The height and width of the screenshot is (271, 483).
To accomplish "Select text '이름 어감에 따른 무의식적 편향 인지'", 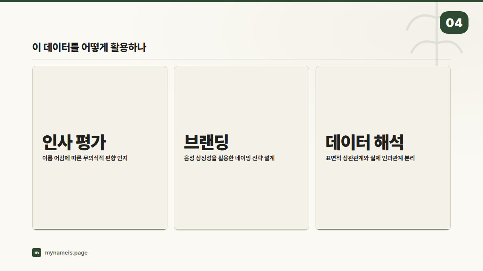I will click(x=85, y=158).
